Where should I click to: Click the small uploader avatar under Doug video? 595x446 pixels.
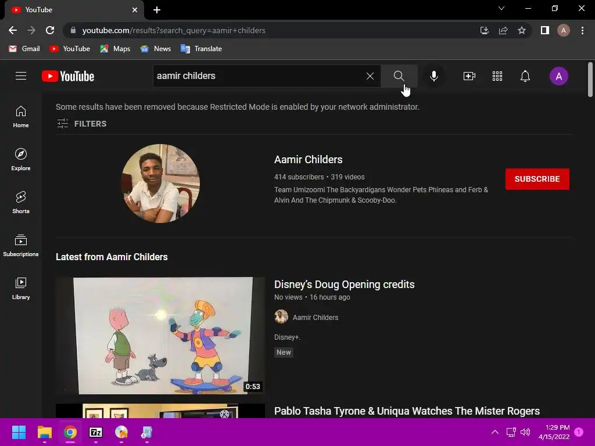pyautogui.click(x=281, y=316)
